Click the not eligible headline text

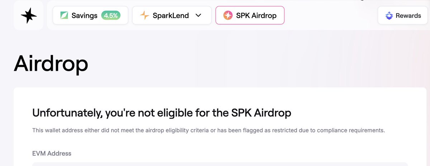161,113
